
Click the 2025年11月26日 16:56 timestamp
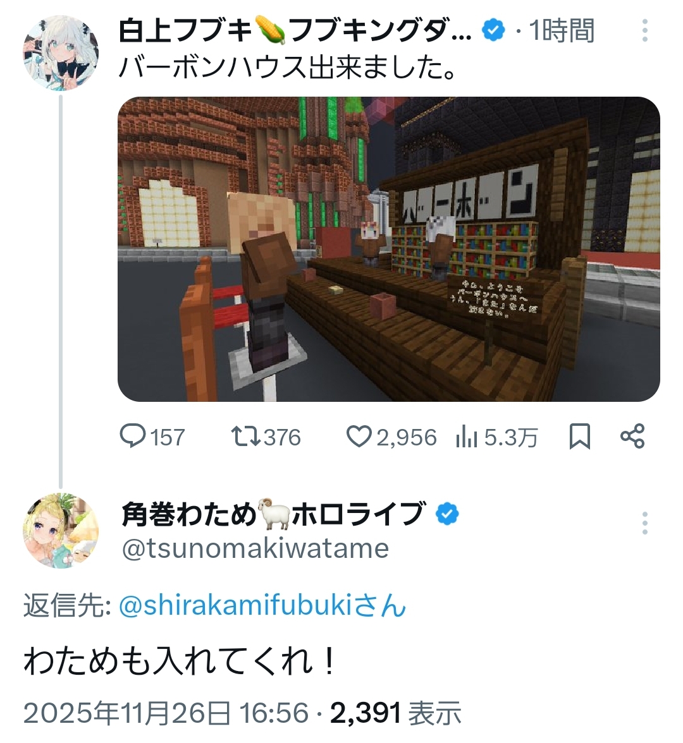166,713
